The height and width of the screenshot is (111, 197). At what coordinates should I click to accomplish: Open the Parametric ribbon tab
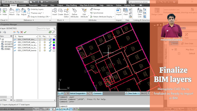click(x=33, y=5)
